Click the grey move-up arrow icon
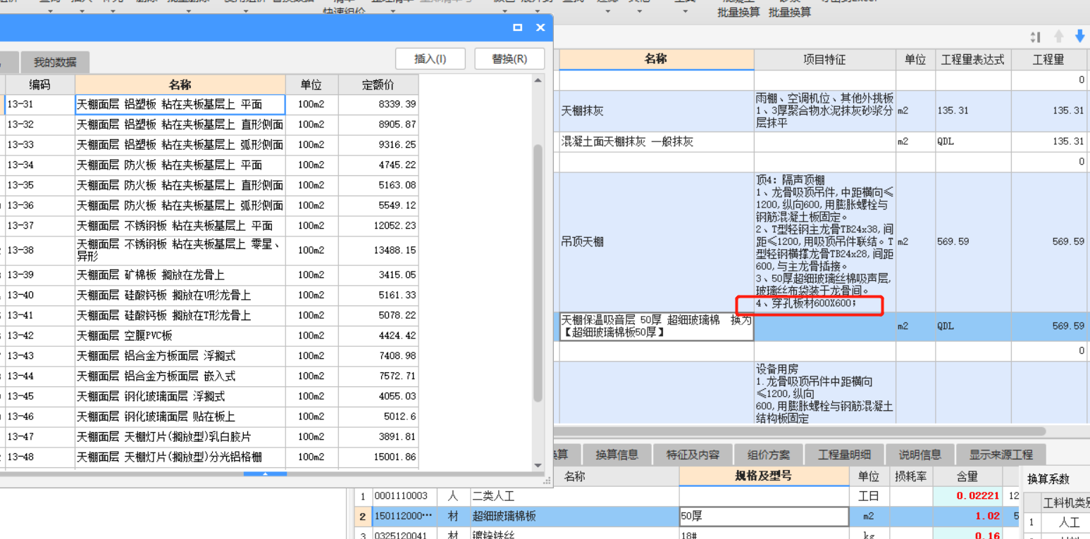 (1058, 37)
